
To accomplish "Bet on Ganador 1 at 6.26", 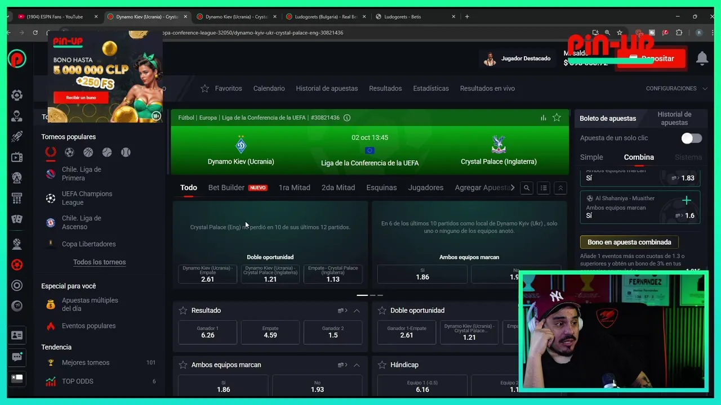I will click(x=208, y=332).
